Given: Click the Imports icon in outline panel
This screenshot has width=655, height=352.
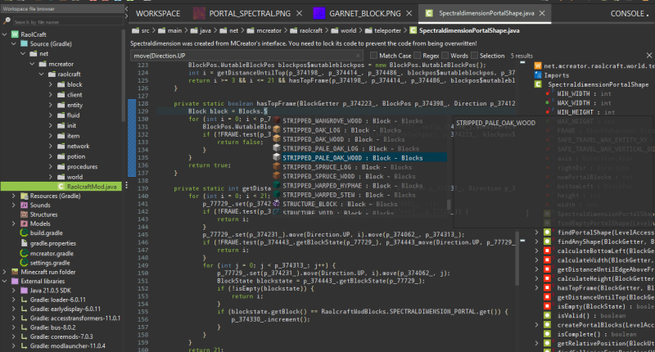Looking at the screenshot, I should [538, 75].
